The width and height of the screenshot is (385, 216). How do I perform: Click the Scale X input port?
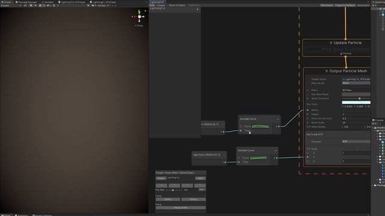click(307, 153)
